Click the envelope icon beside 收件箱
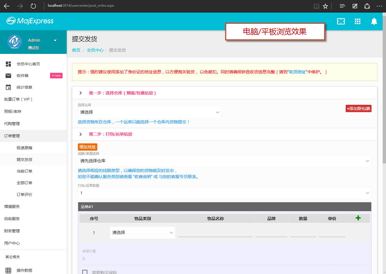 [8, 76]
